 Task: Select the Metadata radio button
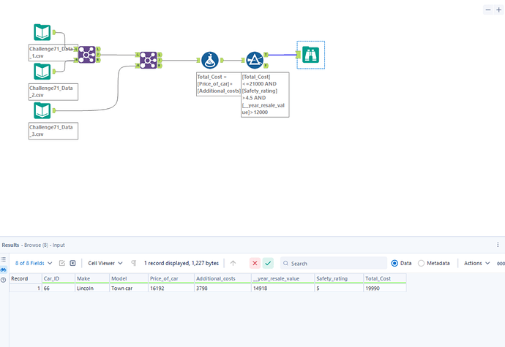tap(421, 263)
